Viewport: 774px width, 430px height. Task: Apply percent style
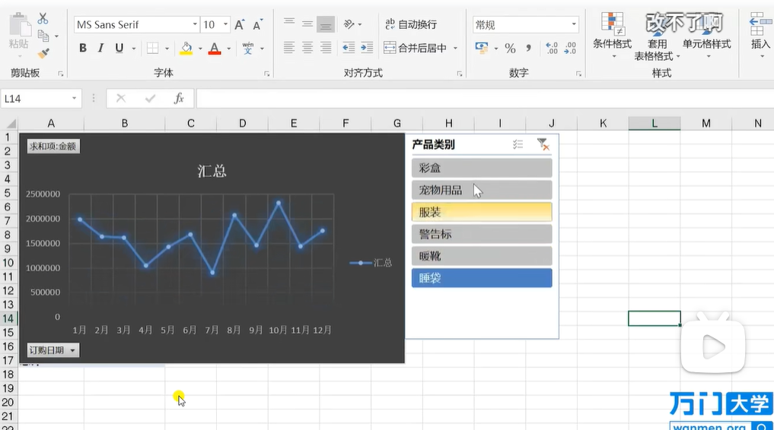511,49
